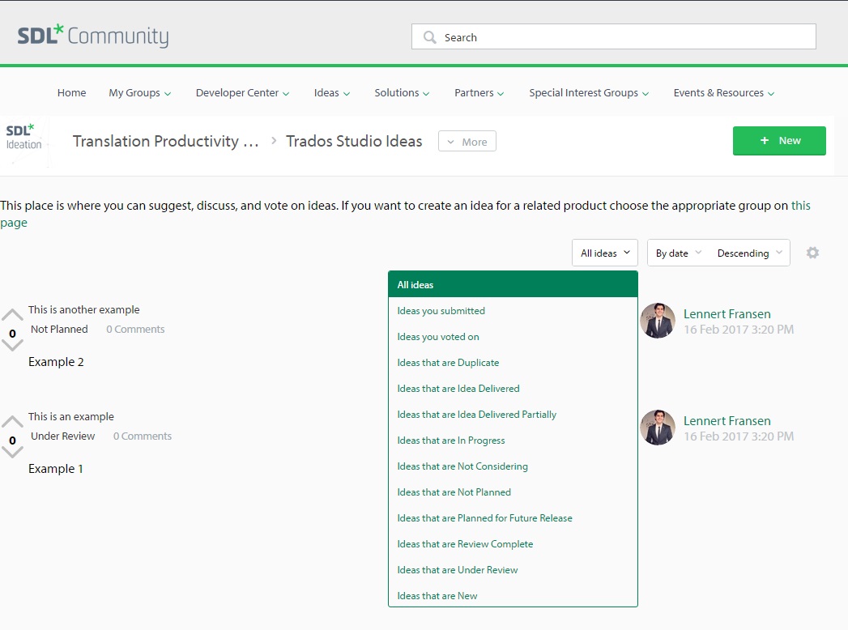Click the date under Lennert Fransen beside Example 2
This screenshot has width=848, height=630.
pos(739,330)
